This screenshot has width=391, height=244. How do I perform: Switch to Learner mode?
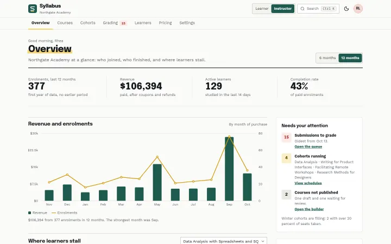click(262, 9)
